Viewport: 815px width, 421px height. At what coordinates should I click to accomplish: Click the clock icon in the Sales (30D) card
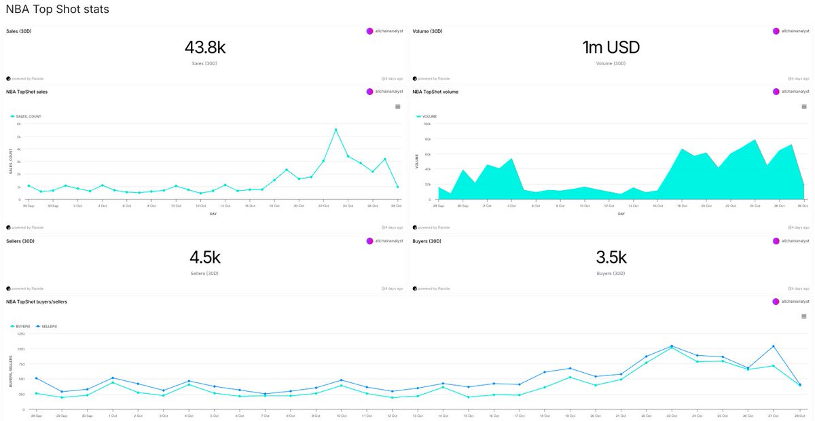tap(384, 79)
